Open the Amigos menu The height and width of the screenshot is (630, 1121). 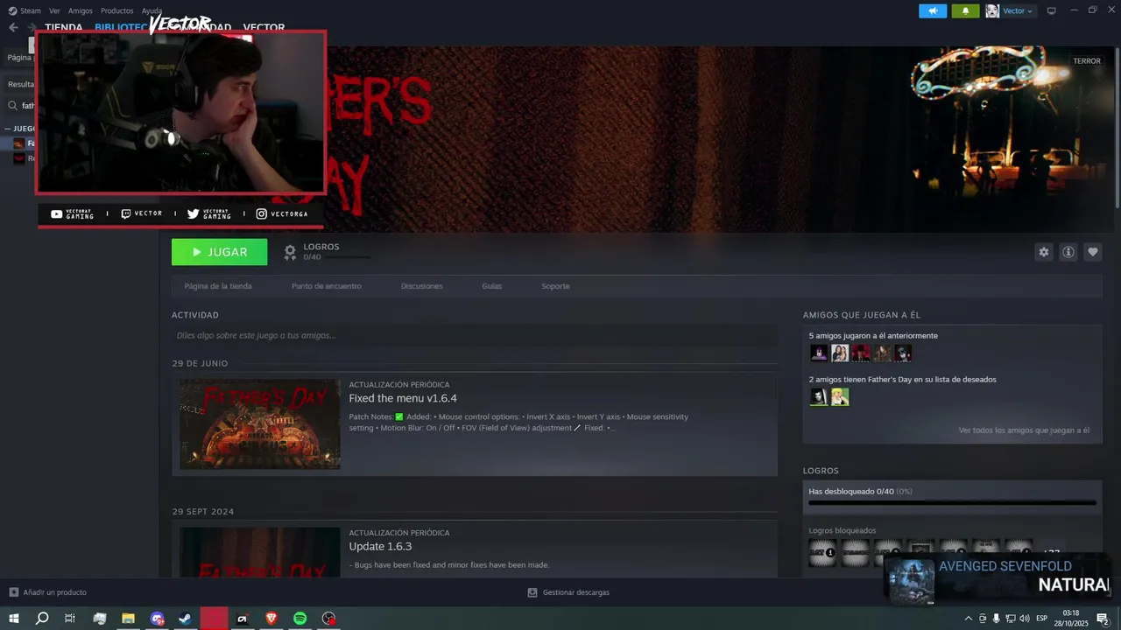[80, 10]
